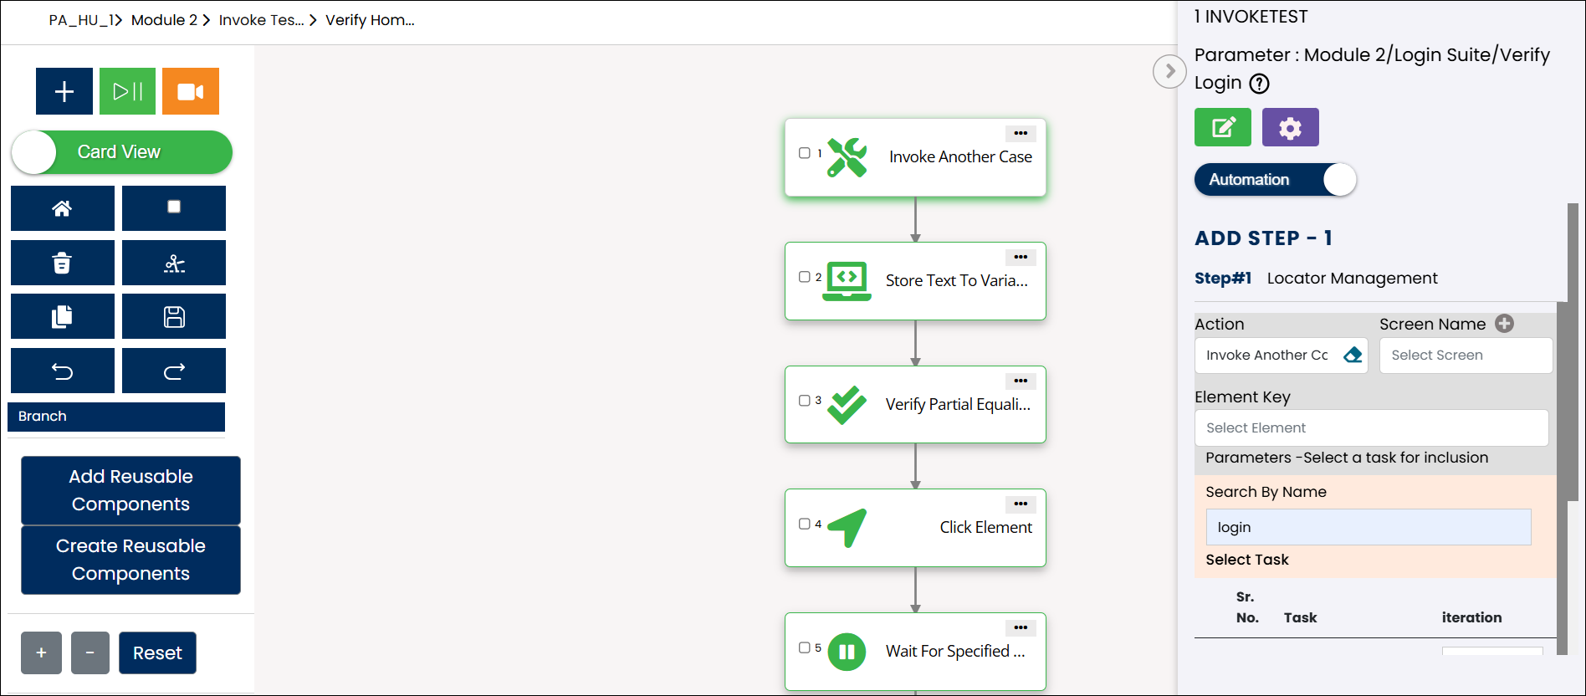Check the box for step 3

(805, 401)
